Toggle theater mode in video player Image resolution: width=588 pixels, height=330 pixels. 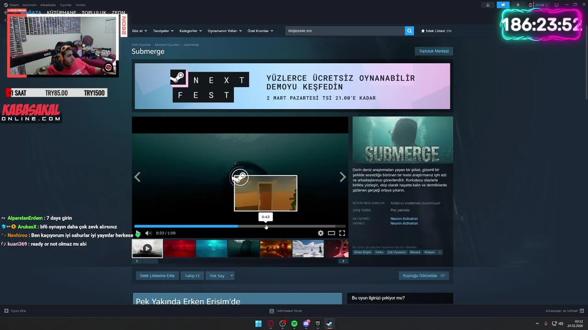tap(331, 233)
